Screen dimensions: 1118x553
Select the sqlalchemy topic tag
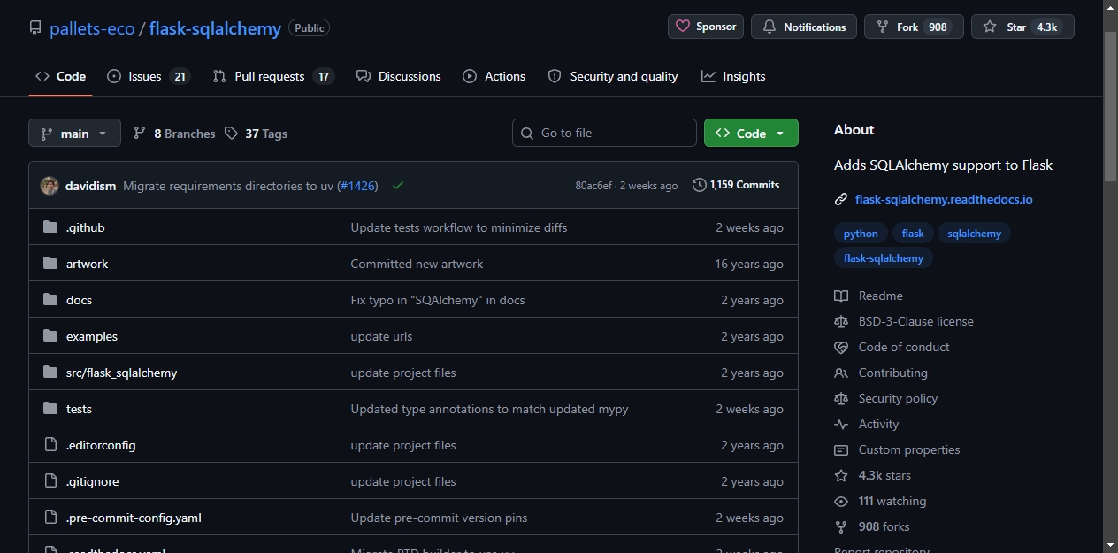(x=974, y=234)
